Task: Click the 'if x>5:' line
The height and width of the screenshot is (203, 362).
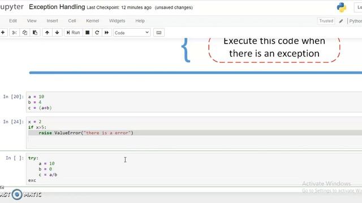Action: pyautogui.click(x=37, y=127)
